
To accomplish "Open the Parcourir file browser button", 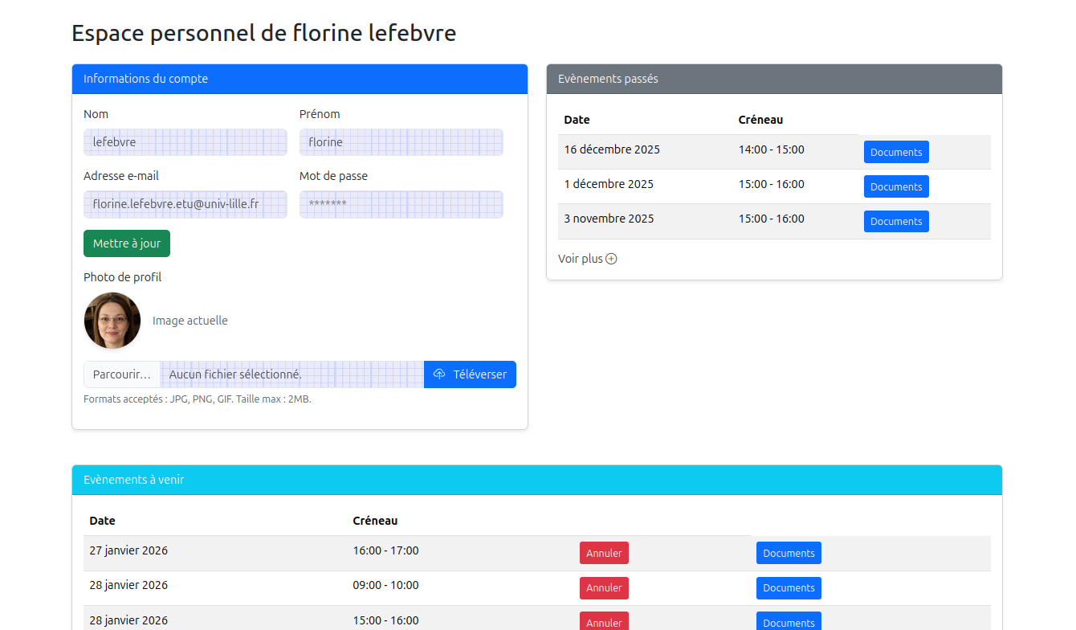I will pyautogui.click(x=122, y=374).
